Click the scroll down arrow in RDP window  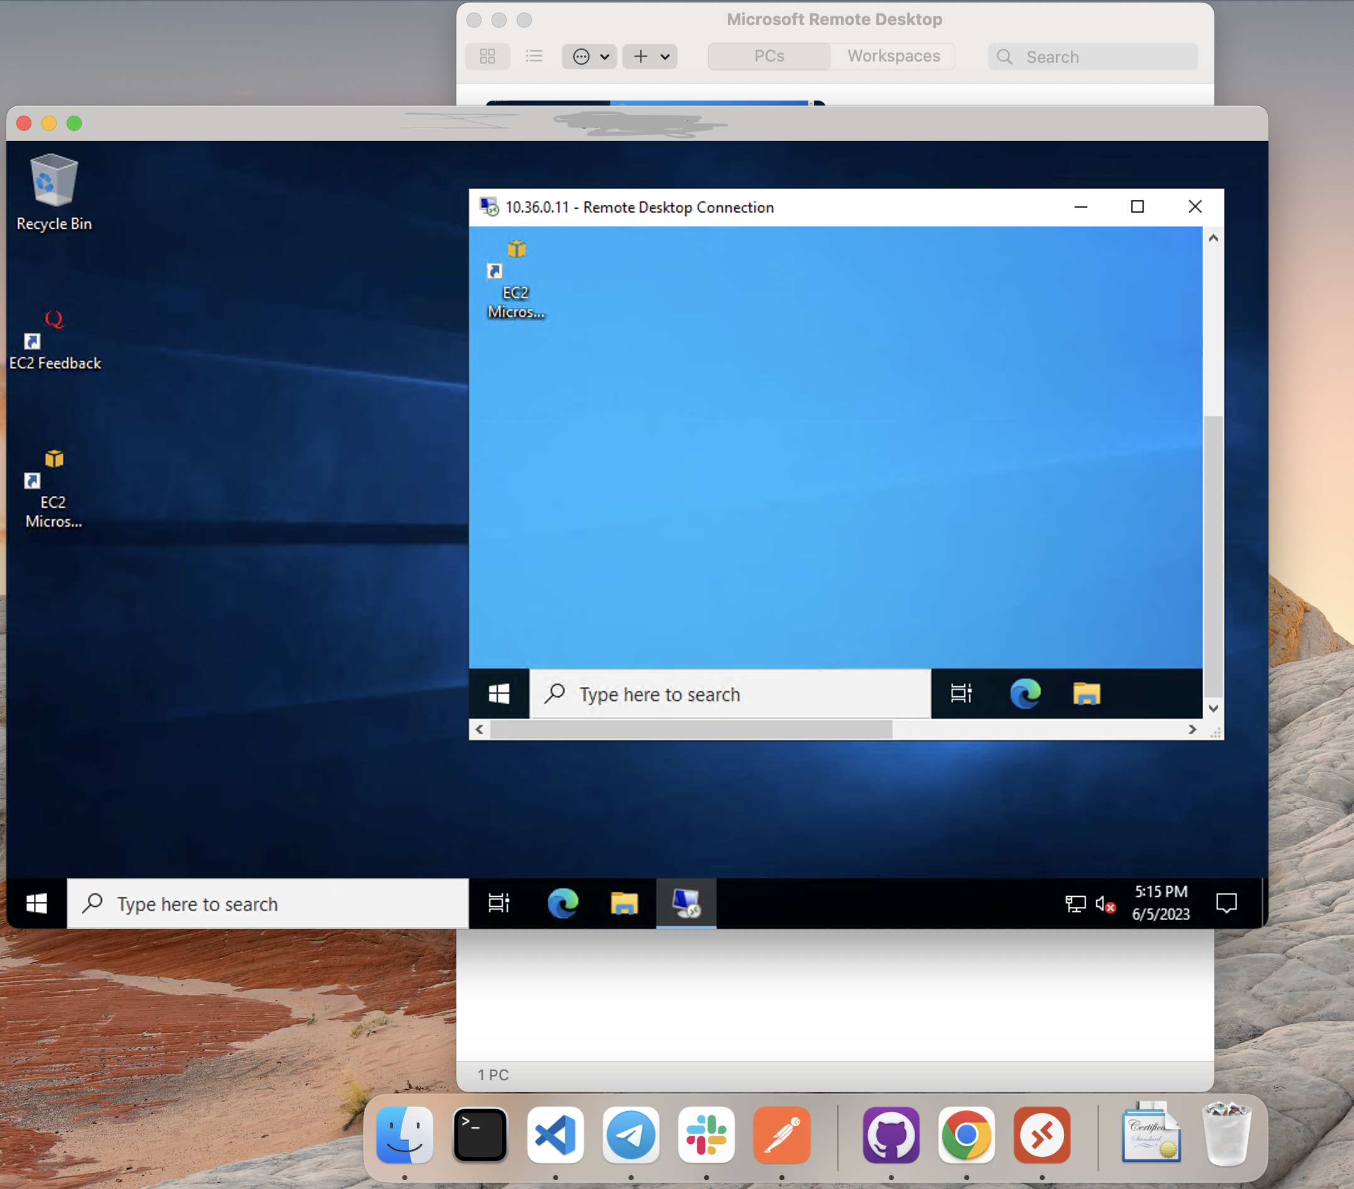tap(1213, 708)
